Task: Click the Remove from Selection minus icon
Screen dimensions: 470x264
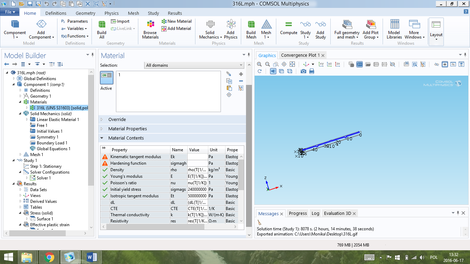Action: [x=241, y=81]
